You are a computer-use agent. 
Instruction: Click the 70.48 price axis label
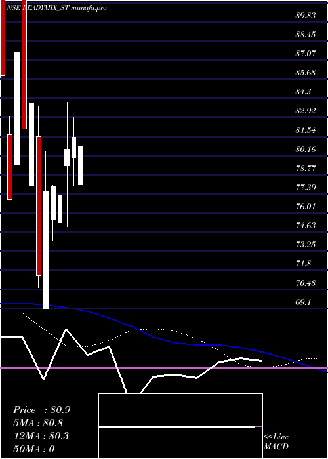click(x=306, y=283)
